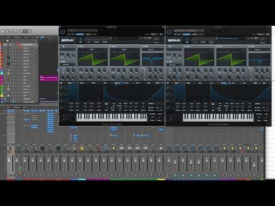Image resolution: width=275 pixels, height=206 pixels.
Task: Click the piano keyboard in left Serum
Action: pyautogui.click(x=112, y=117)
